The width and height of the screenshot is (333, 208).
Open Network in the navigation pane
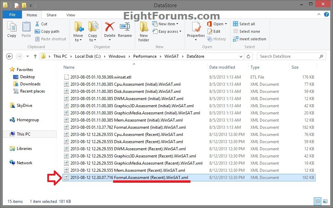21,163
